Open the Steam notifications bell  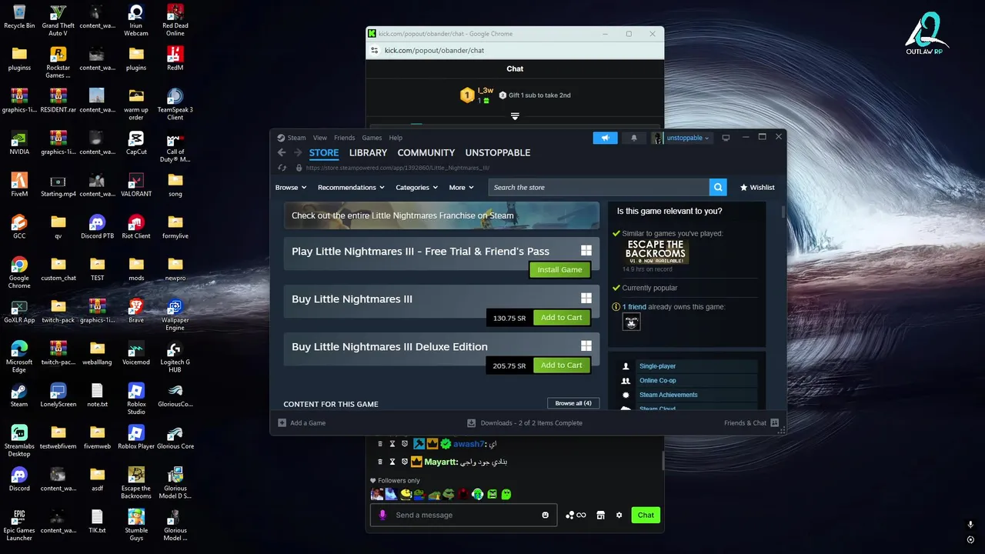coord(634,138)
